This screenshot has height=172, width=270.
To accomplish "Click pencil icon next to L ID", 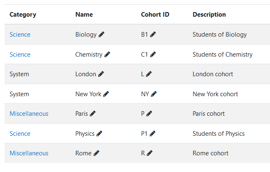I will click(149, 74).
